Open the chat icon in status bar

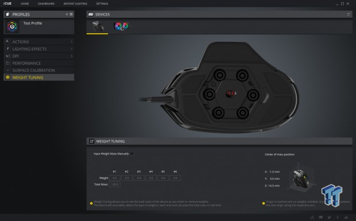pos(321,218)
